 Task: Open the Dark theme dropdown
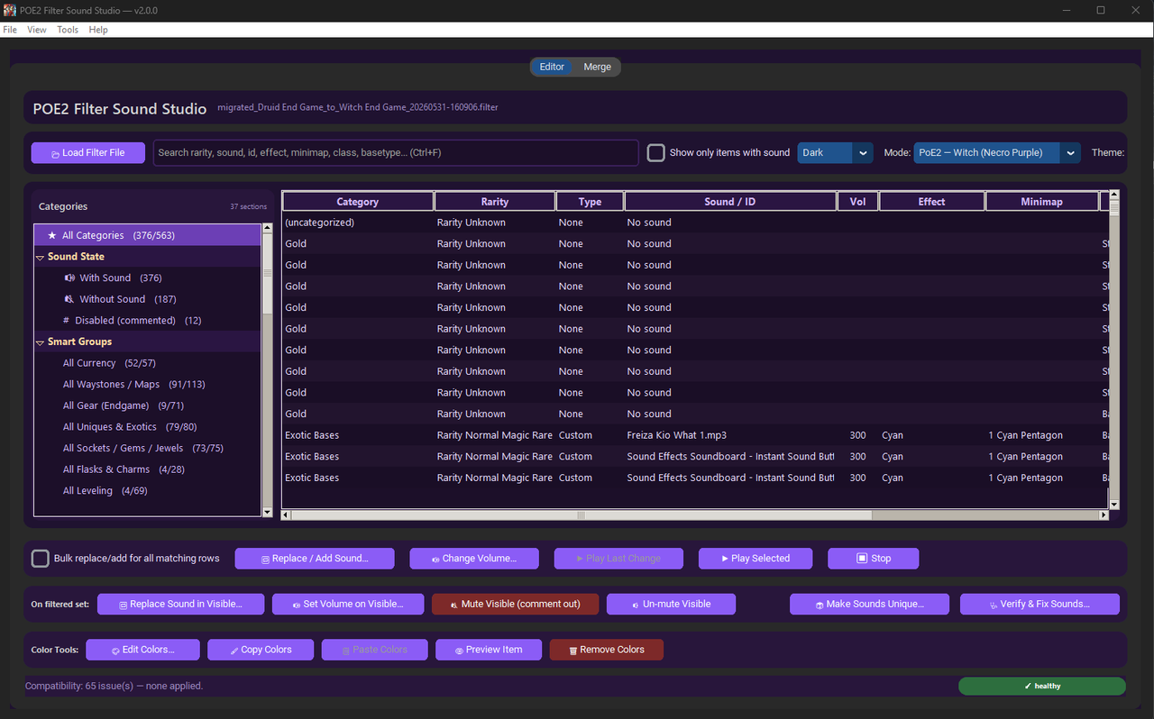[835, 153]
